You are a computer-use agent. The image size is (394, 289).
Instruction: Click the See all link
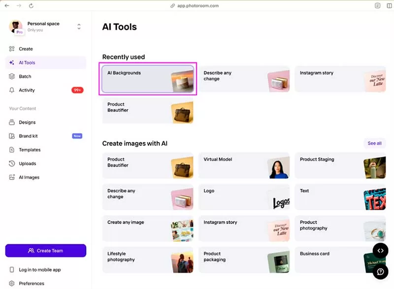click(x=374, y=144)
